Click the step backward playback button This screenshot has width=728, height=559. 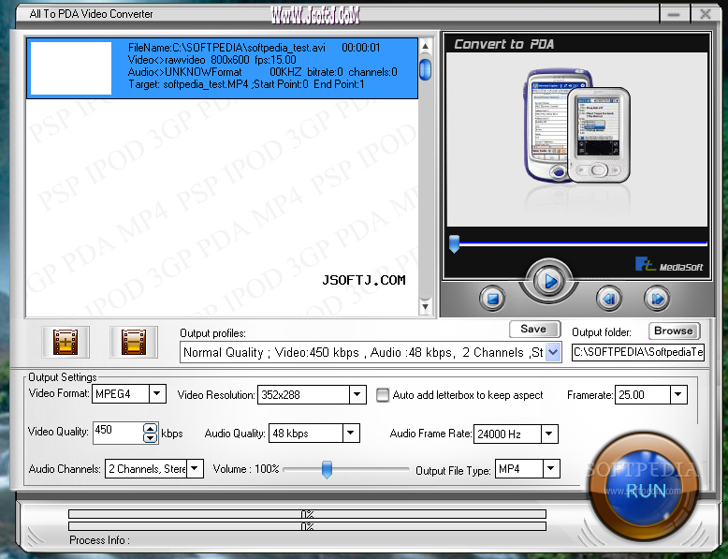point(608,299)
